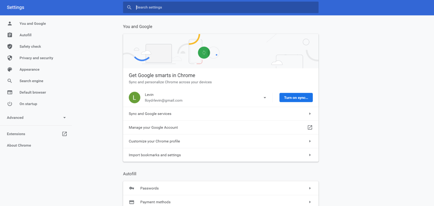This screenshot has width=434, height=206.
Task: Click the power icon for On startup
Action: point(10,104)
